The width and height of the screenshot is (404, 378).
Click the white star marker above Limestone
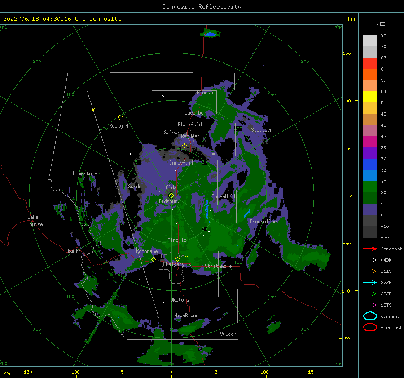pos(85,169)
